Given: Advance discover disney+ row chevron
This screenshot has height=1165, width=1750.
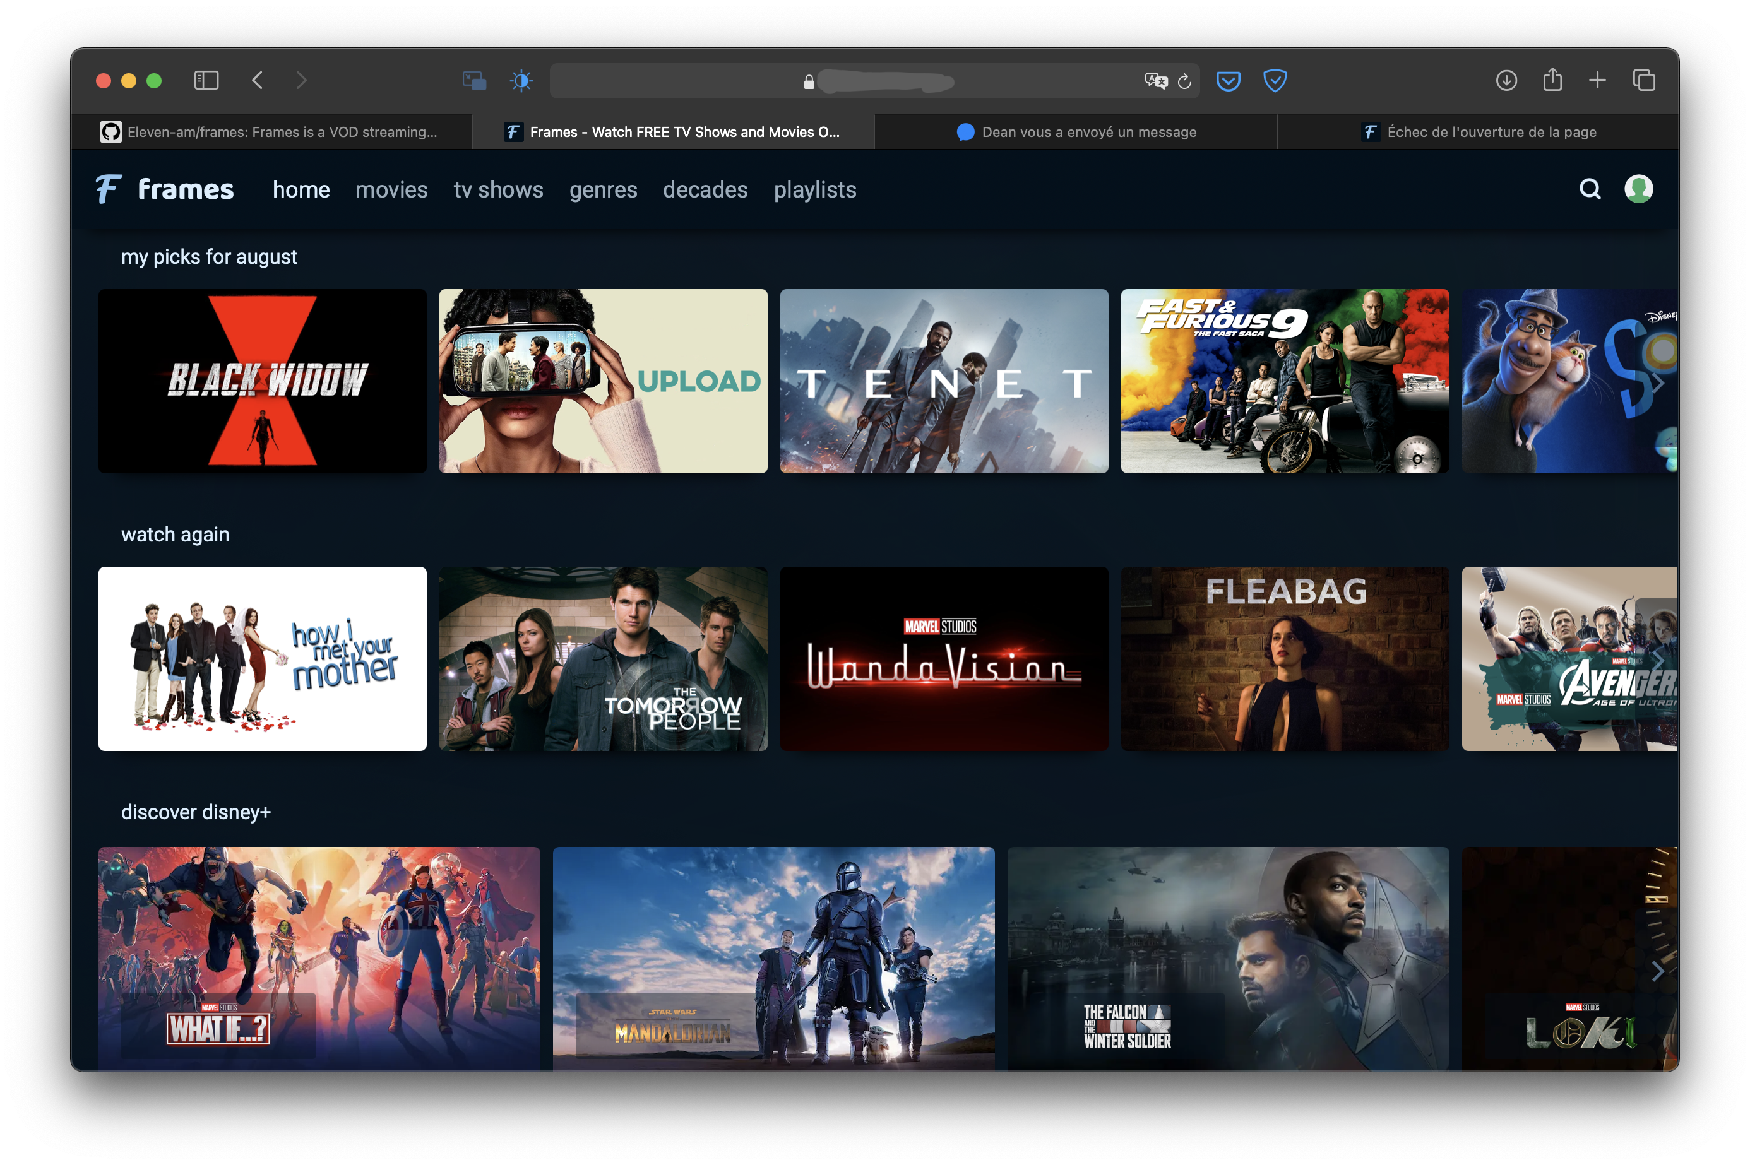Looking at the screenshot, I should (1657, 971).
